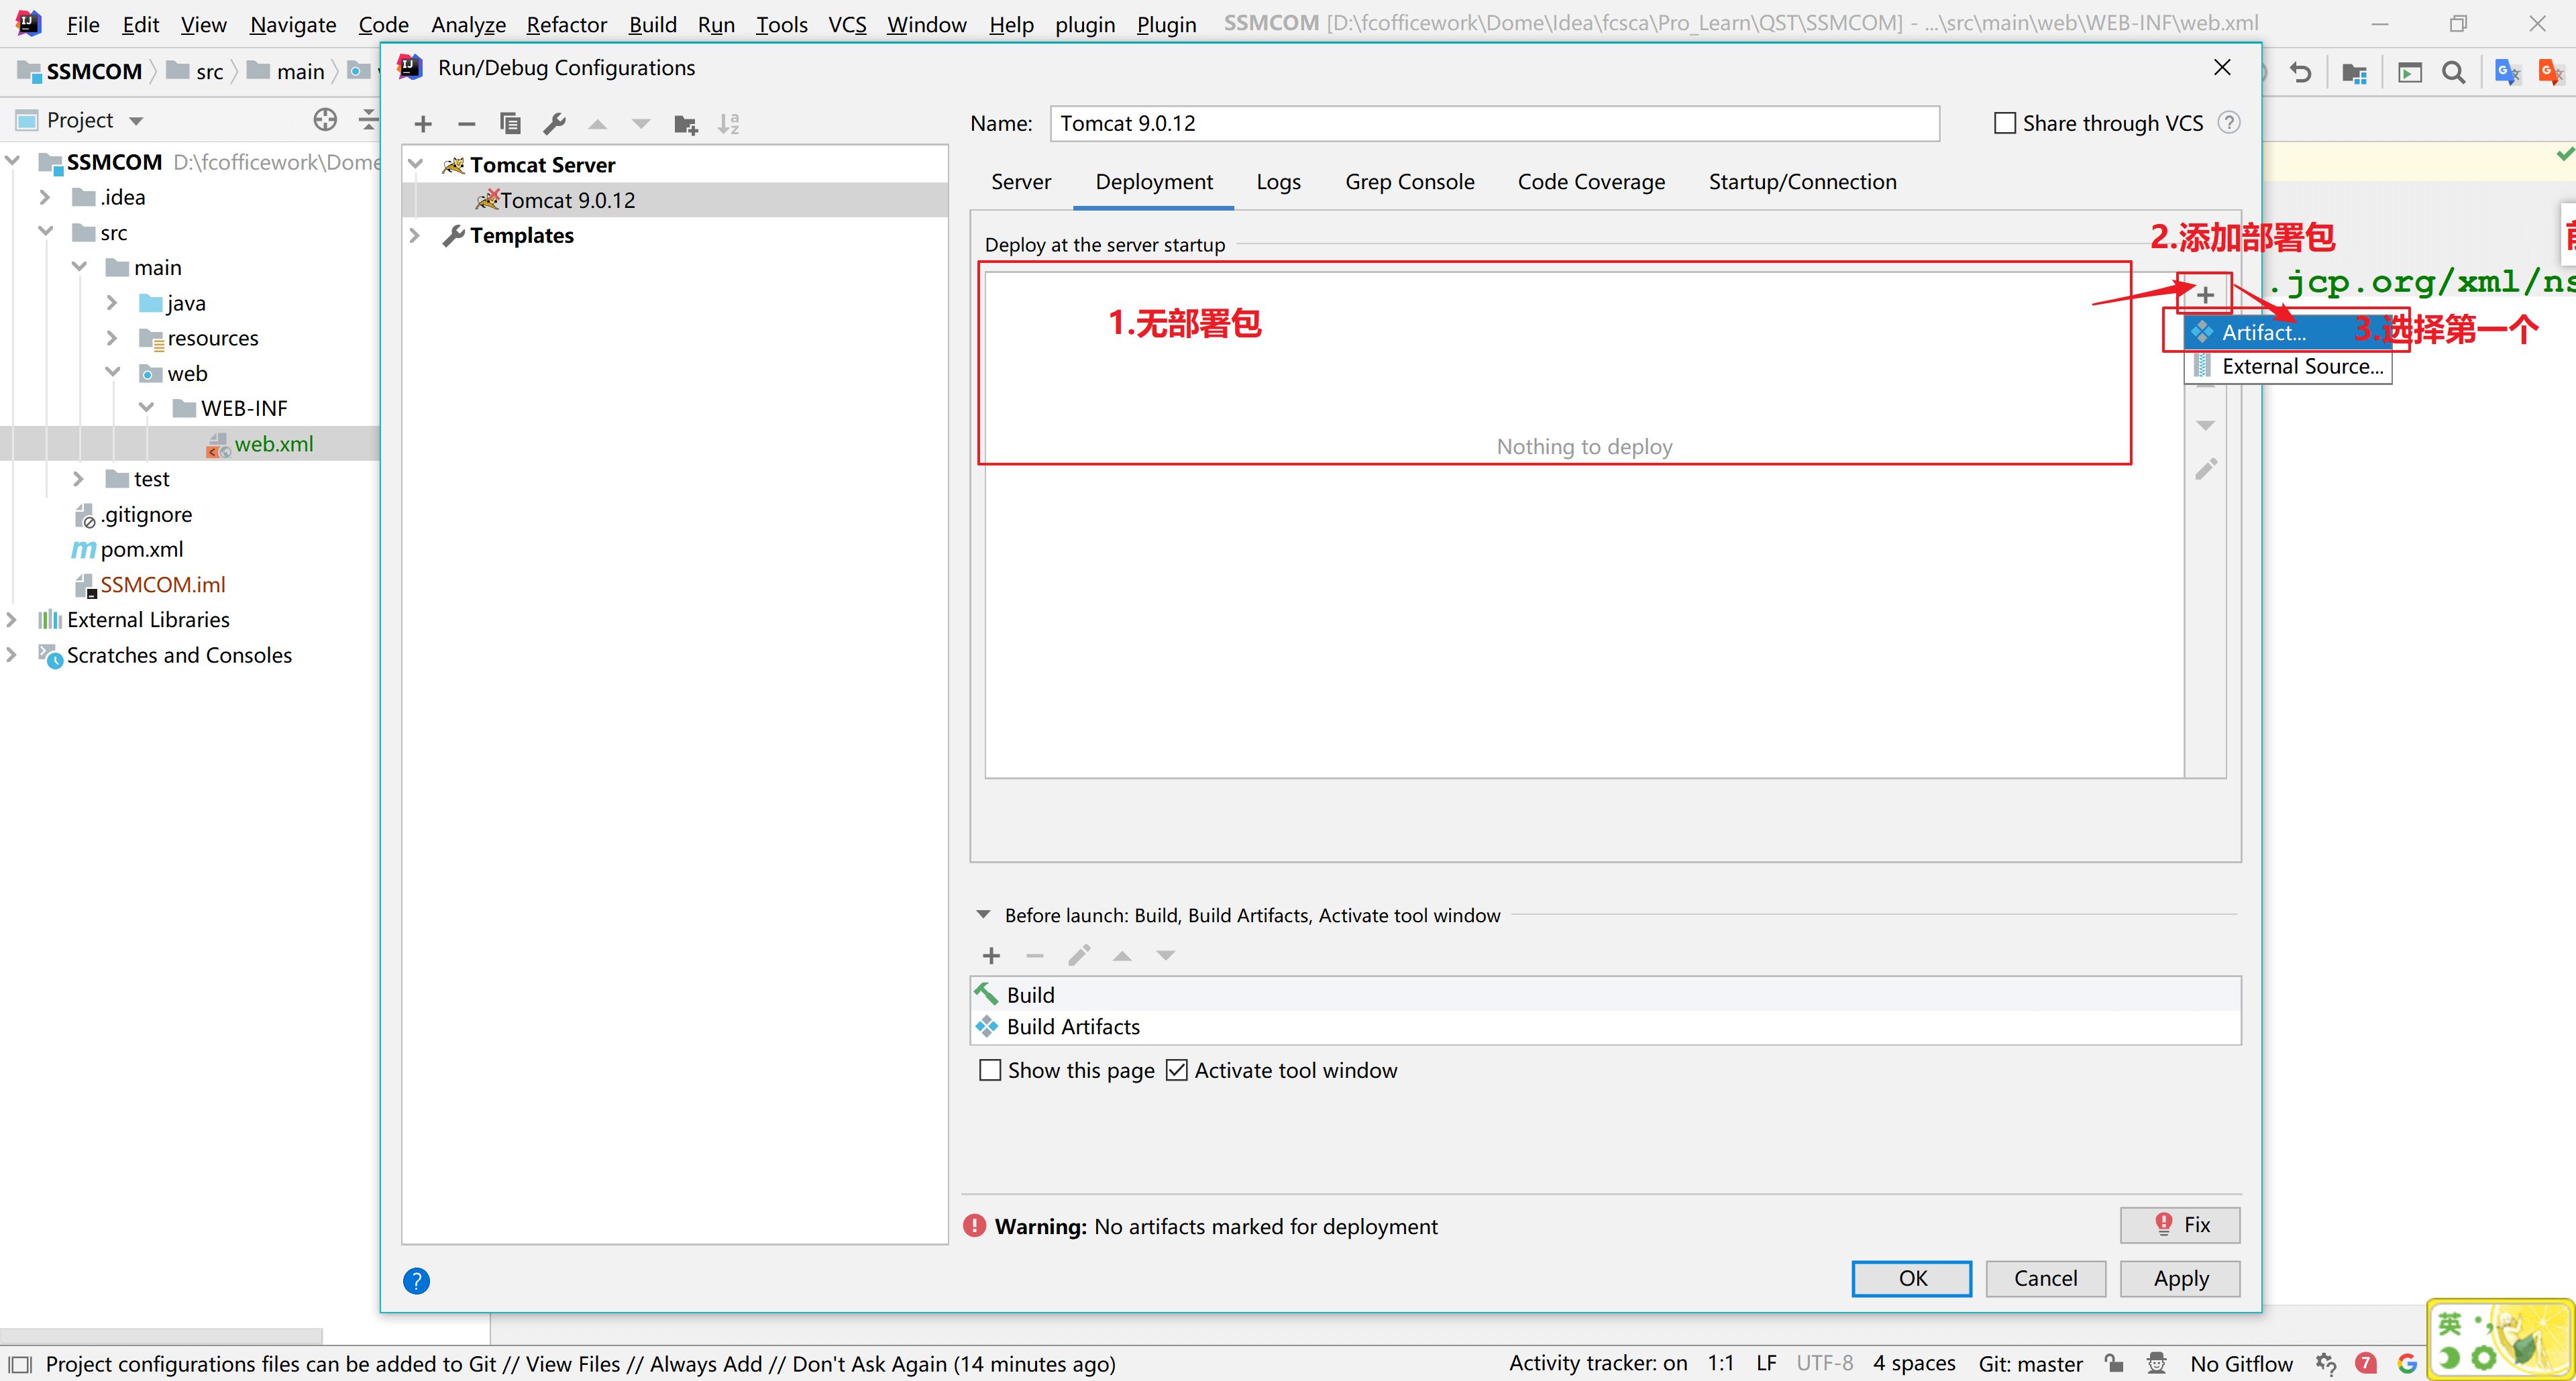This screenshot has height=1381, width=2576.
Task: Click the copy configuration icon
Action: pyautogui.click(x=510, y=124)
